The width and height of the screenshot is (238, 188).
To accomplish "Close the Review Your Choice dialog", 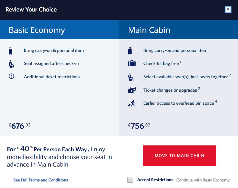I will (228, 9).
